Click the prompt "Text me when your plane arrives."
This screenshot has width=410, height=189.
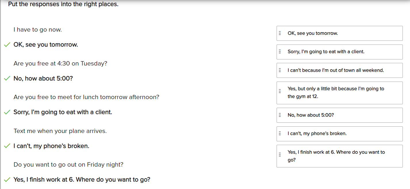click(60, 131)
